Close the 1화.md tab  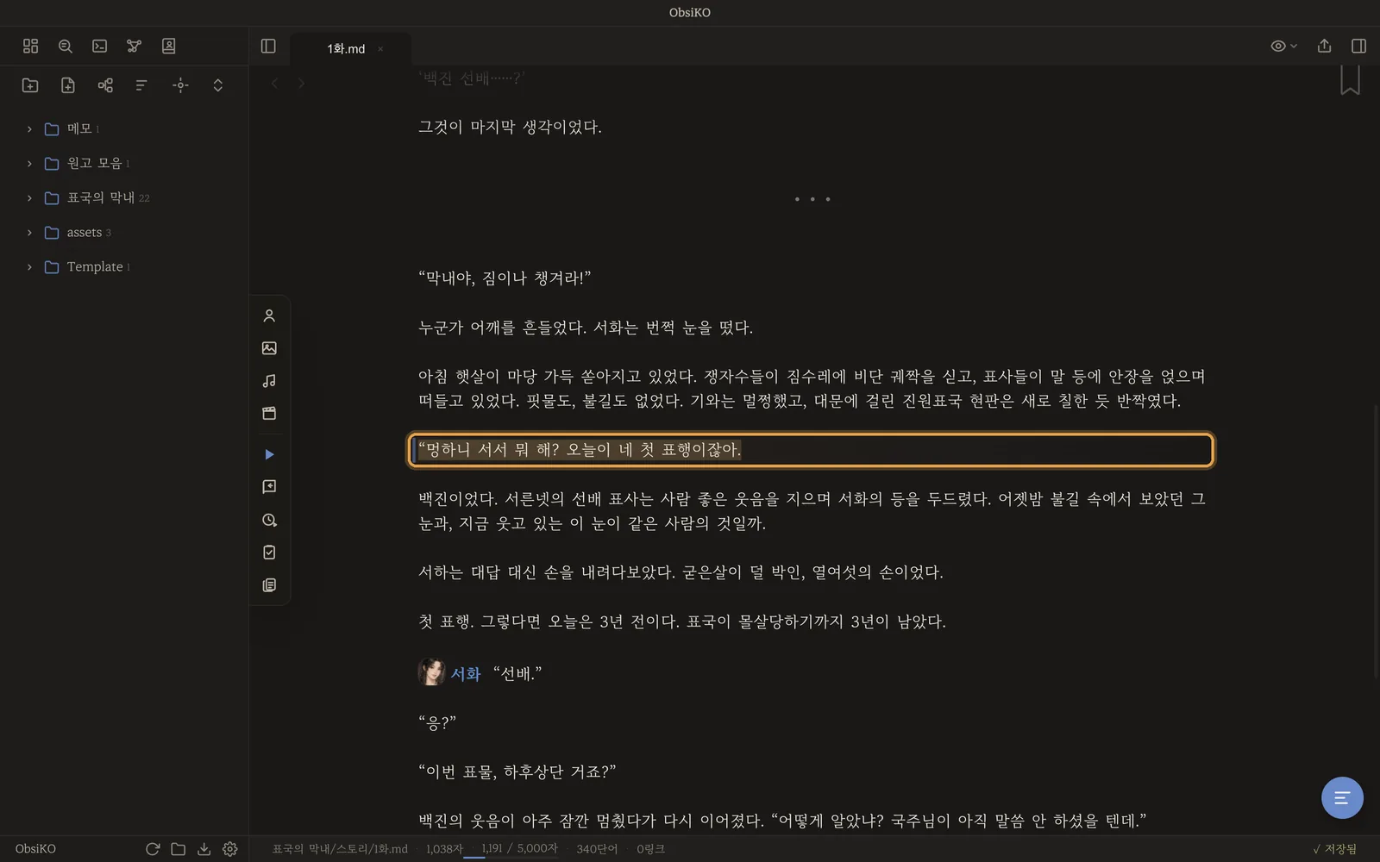point(380,49)
